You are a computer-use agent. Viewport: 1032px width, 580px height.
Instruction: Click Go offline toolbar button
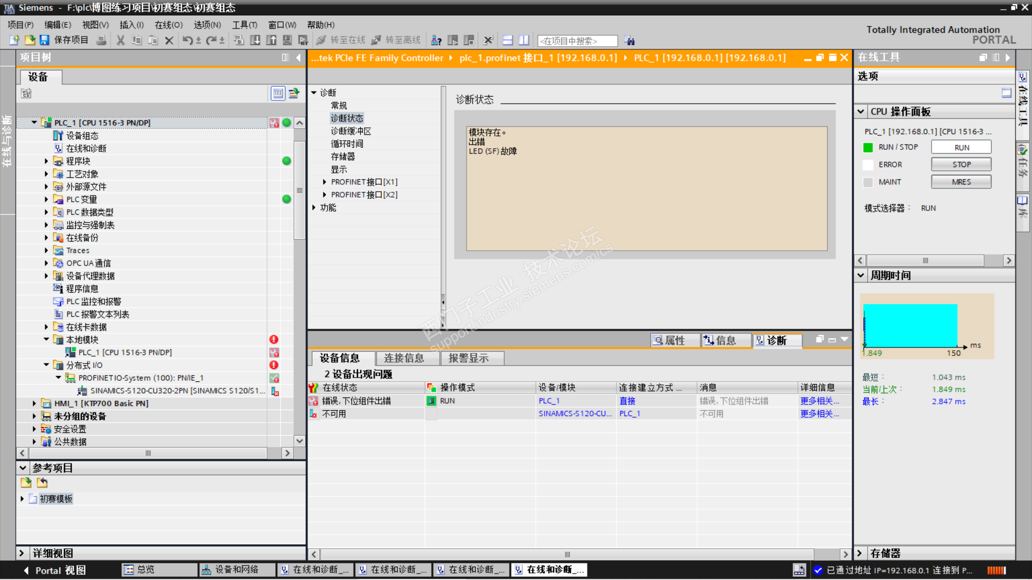click(x=397, y=40)
